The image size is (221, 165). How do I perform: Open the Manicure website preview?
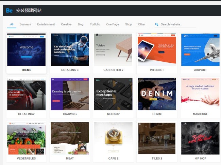(x=200, y=94)
